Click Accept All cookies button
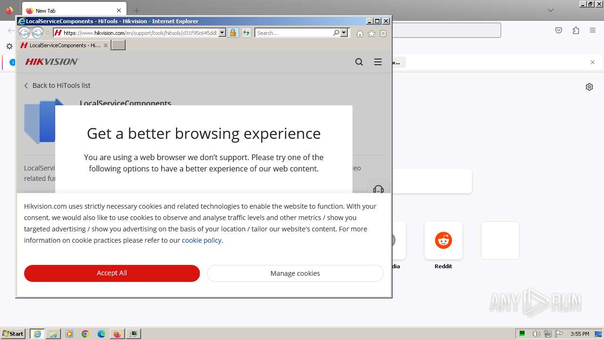This screenshot has height=340, width=604. 112,273
